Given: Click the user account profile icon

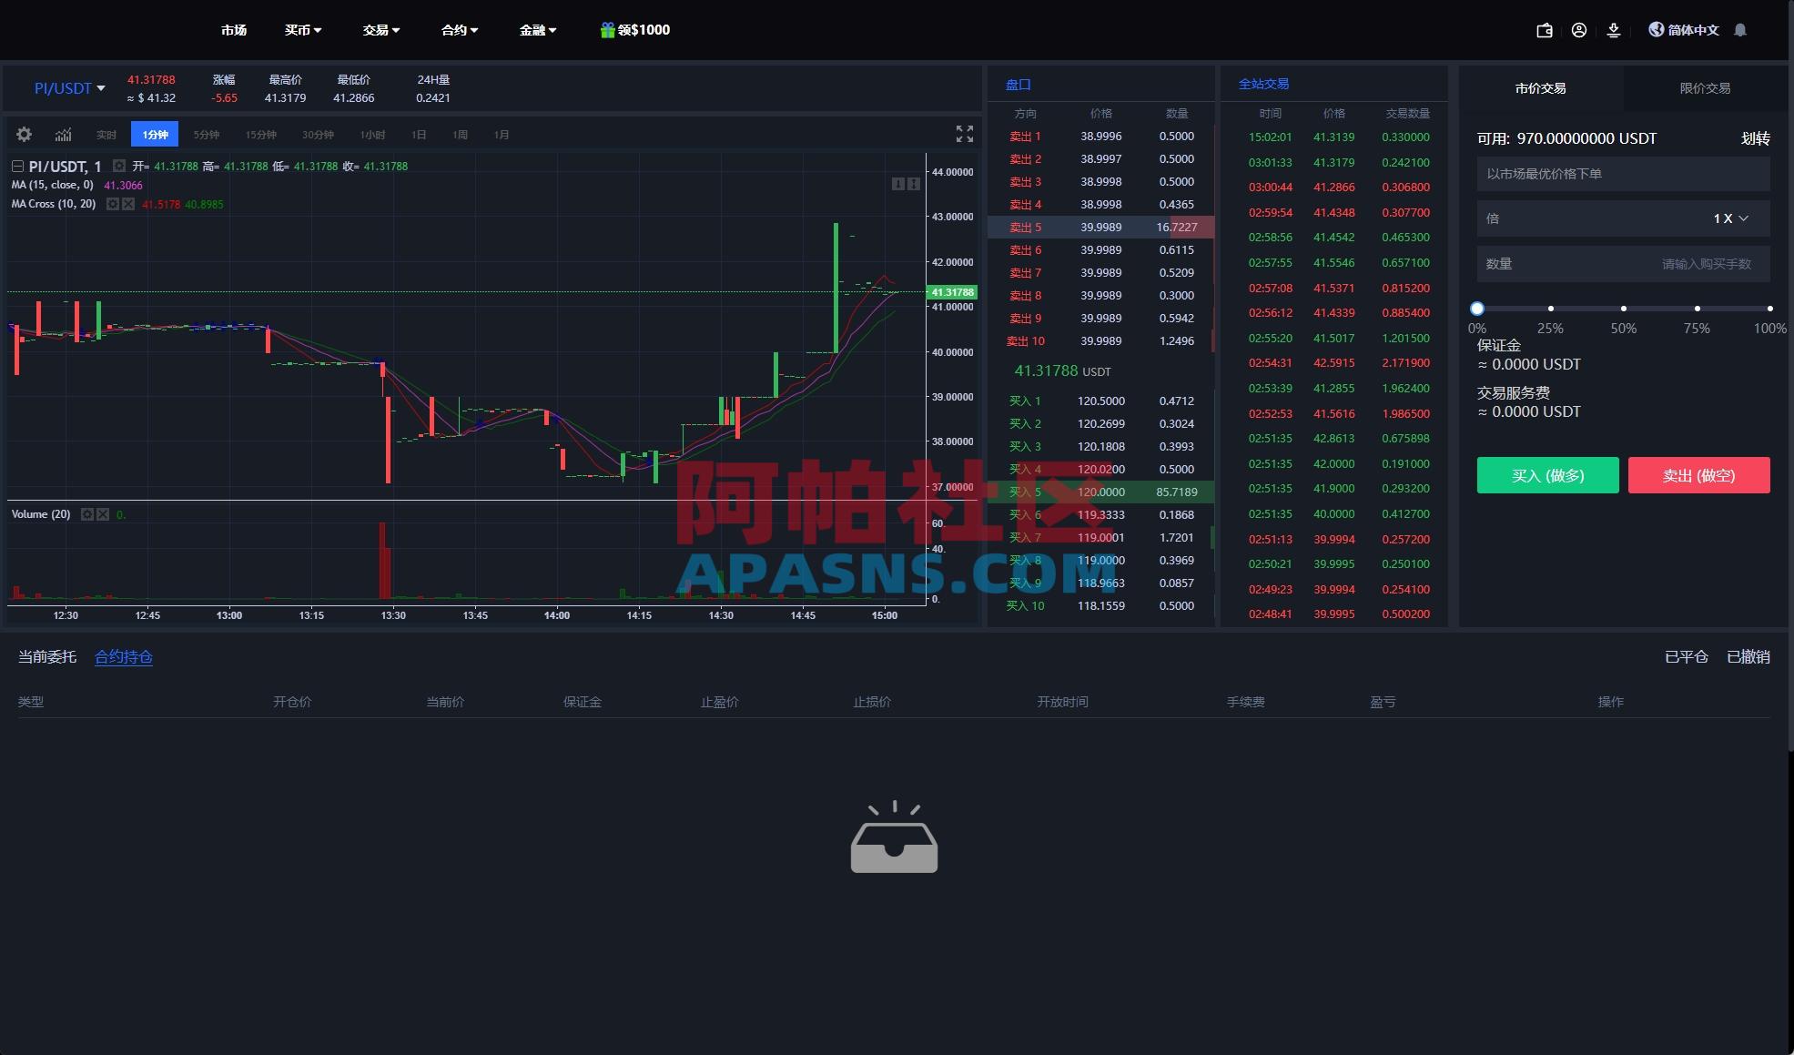Looking at the screenshot, I should (1579, 30).
